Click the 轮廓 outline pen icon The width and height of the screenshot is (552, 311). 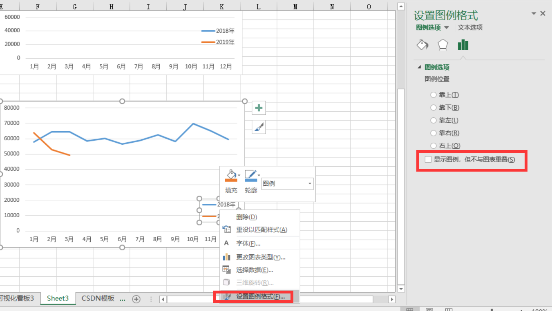coord(250,176)
